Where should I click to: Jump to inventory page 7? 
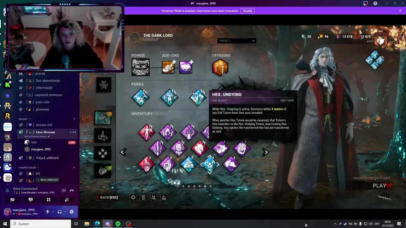pos(210,187)
